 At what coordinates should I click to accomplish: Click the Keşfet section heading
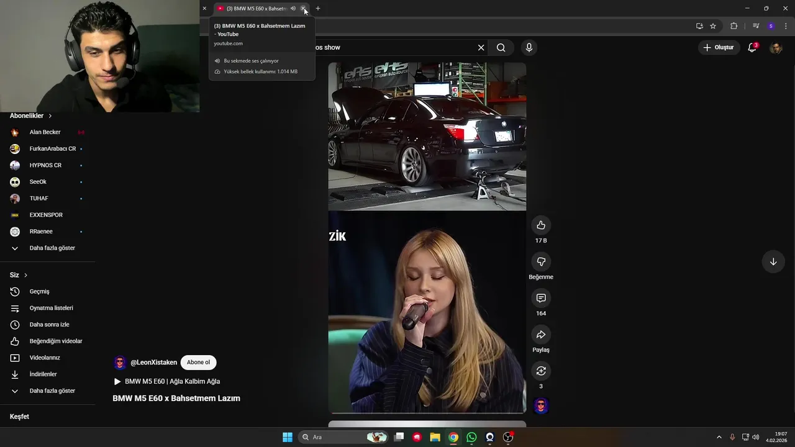[19, 417]
